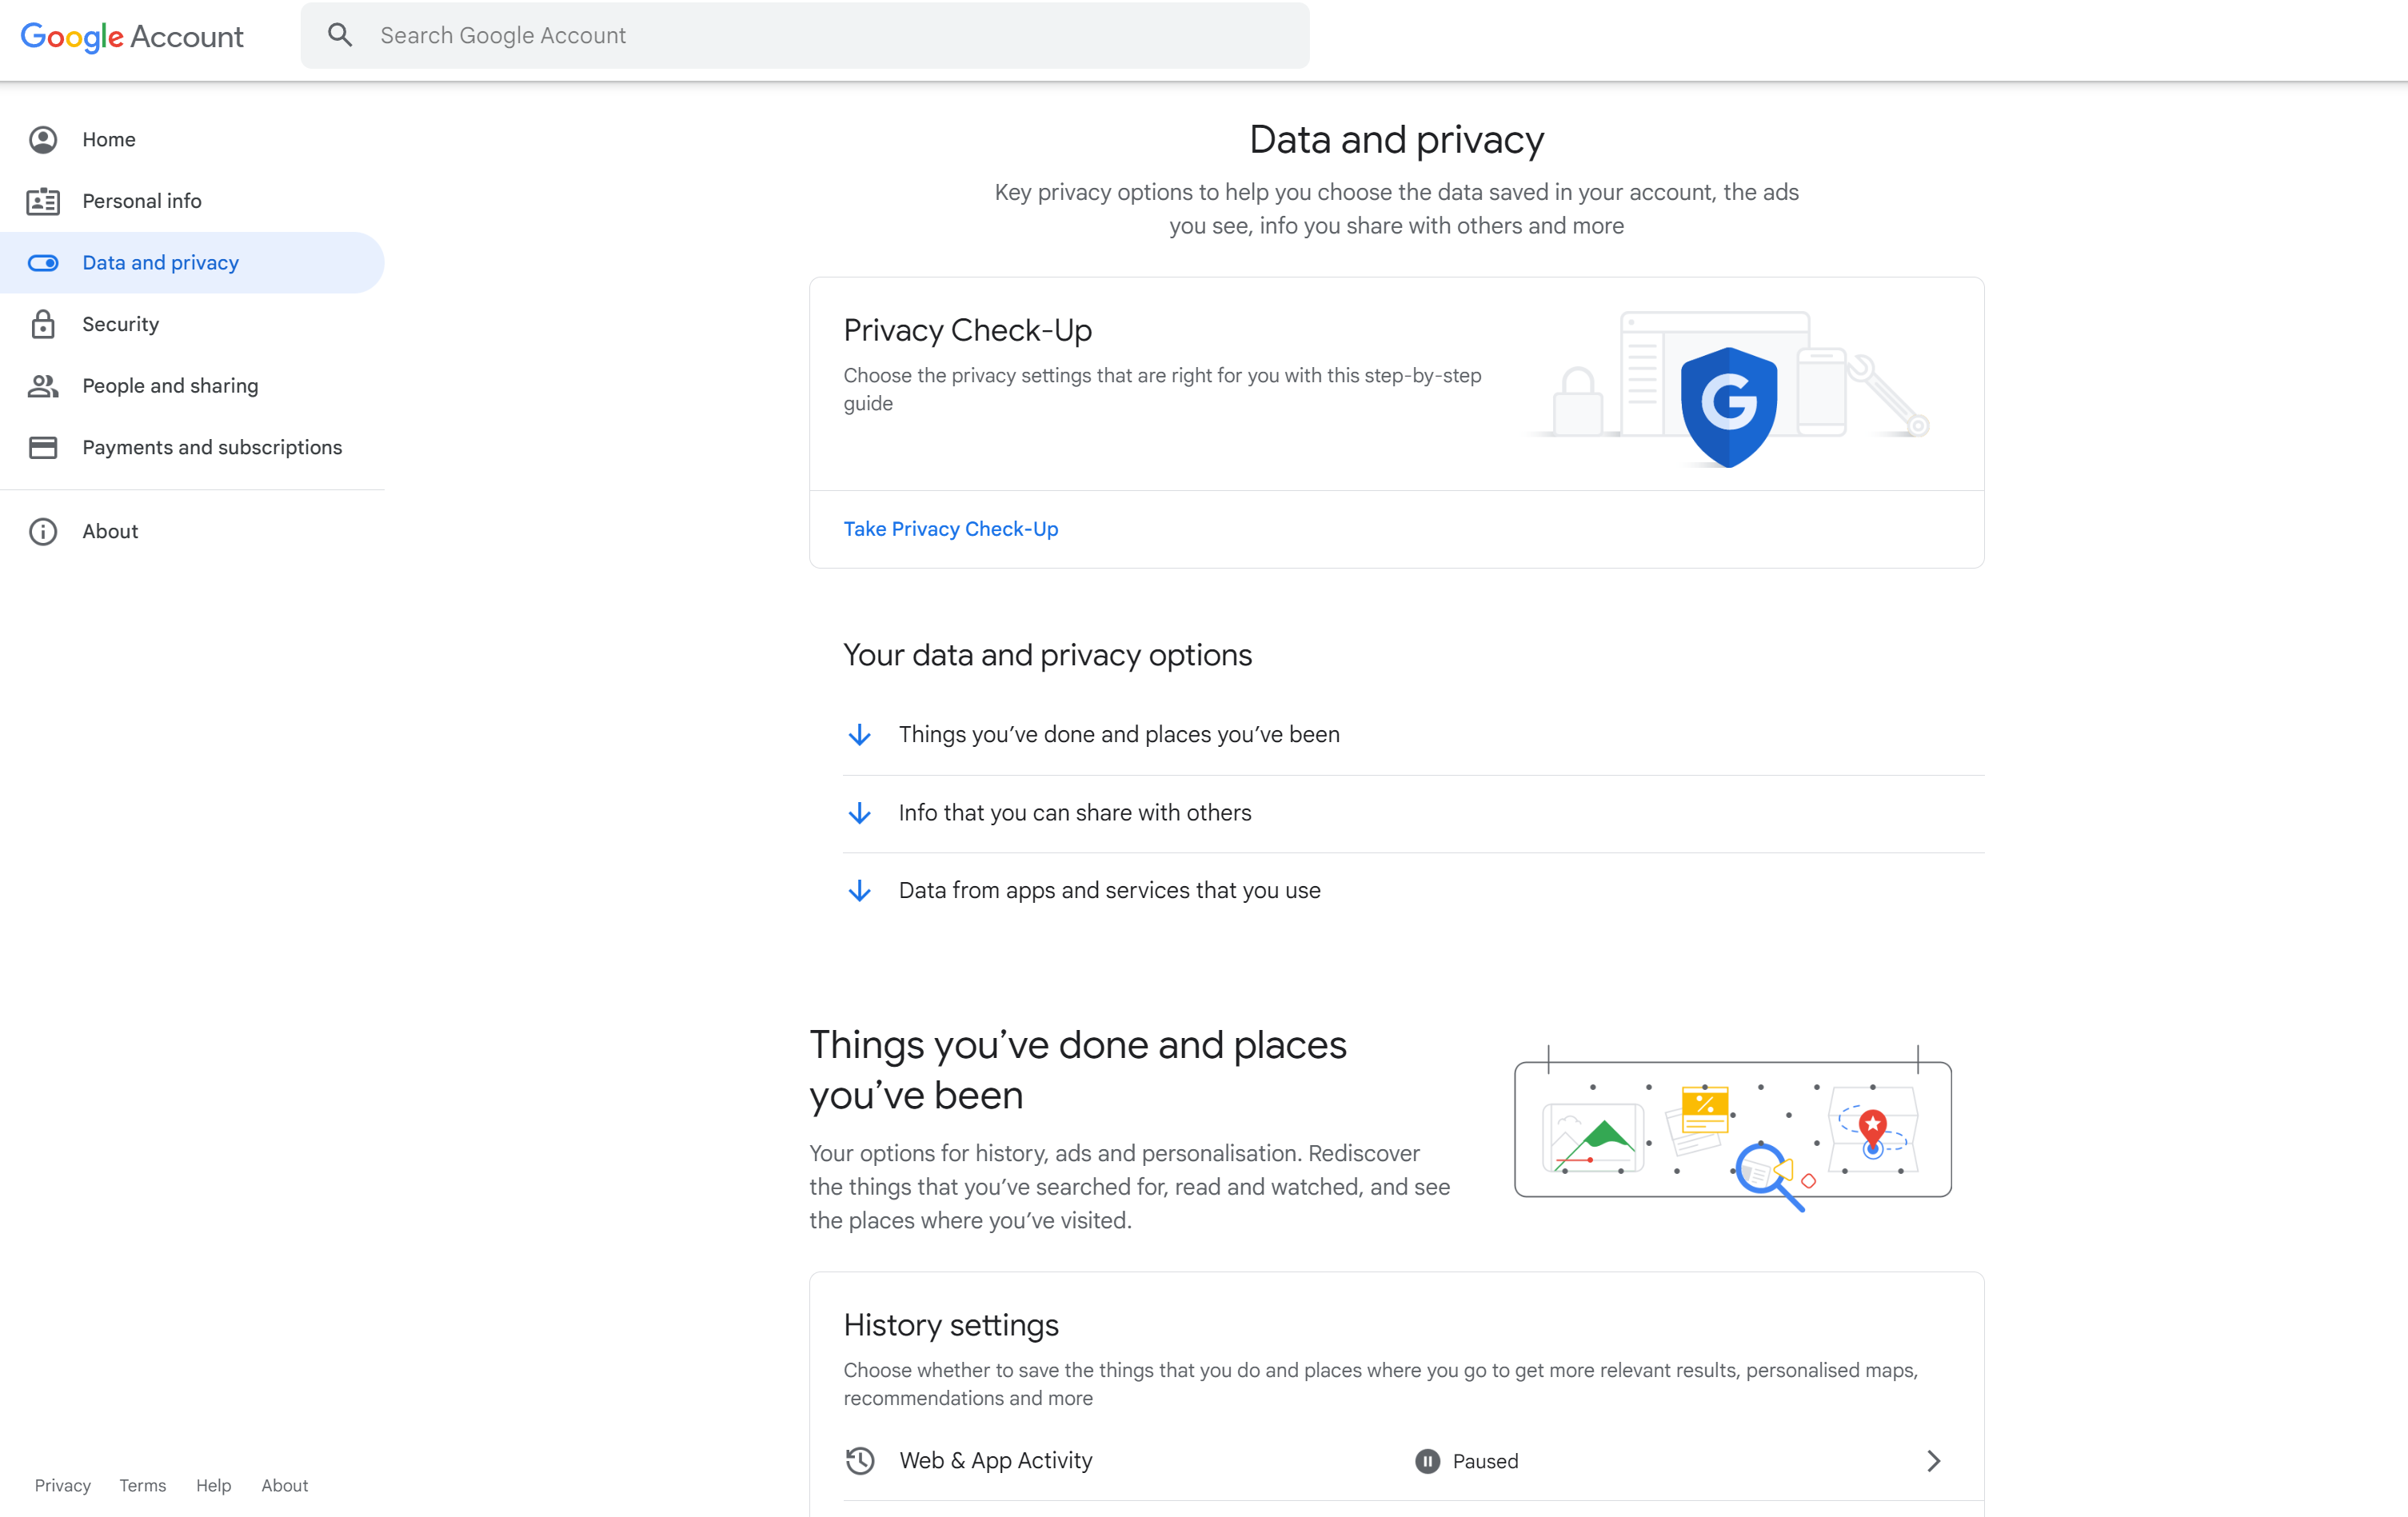Click the About info circle icon
This screenshot has width=2408, height=1517.
coord(43,531)
